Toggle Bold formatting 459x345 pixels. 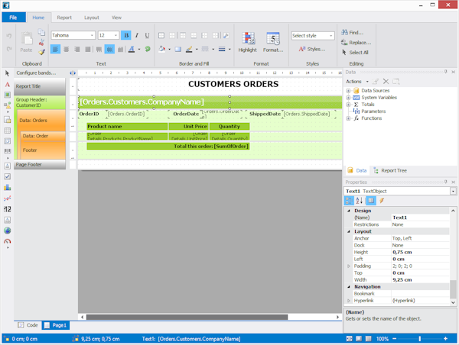pos(126,35)
